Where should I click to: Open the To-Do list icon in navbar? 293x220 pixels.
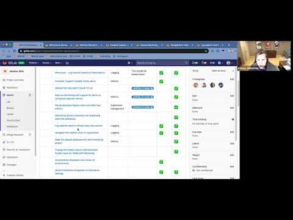212,63
